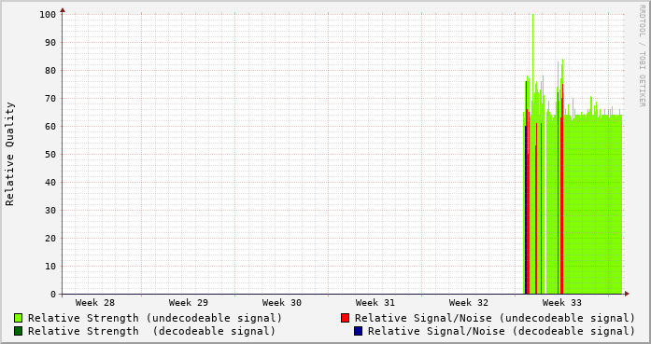Click the 50 value on y-axis

pos(50,154)
